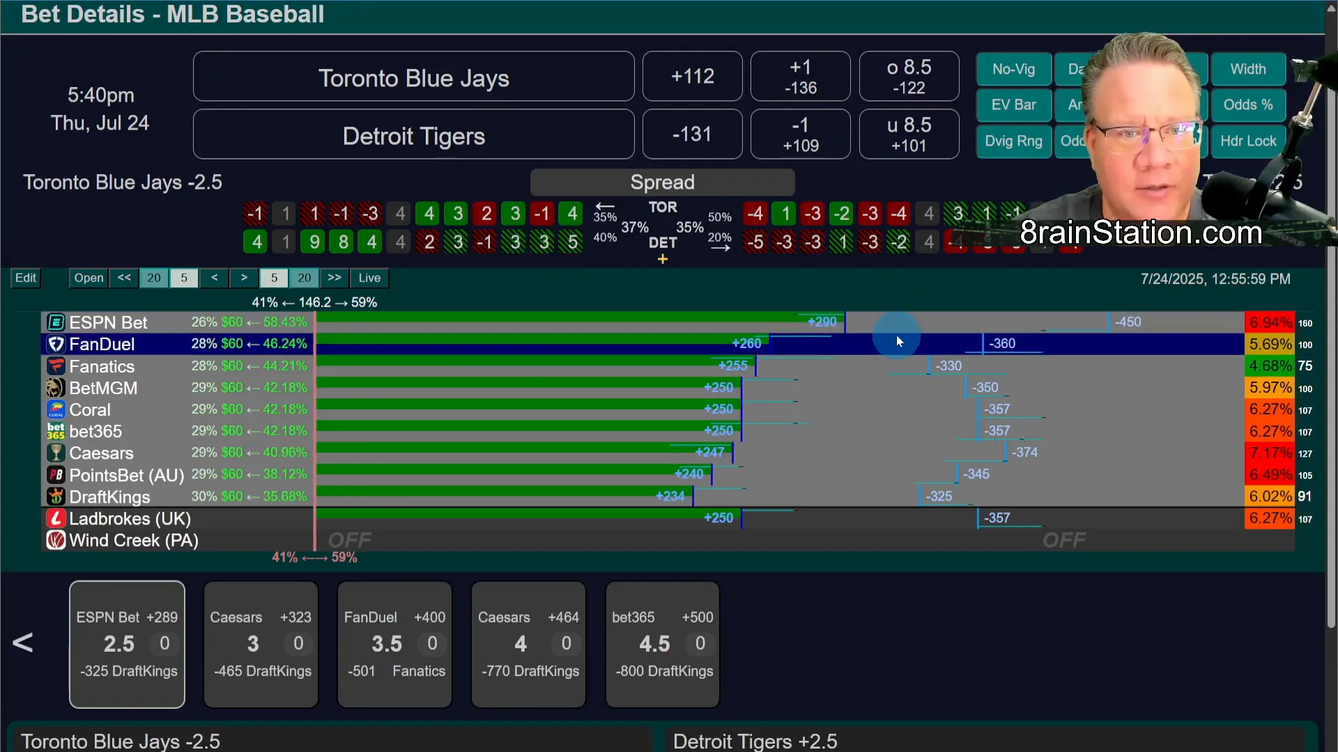Click the Fanatics logo icon
Image resolution: width=1338 pixels, height=752 pixels.
(56, 366)
